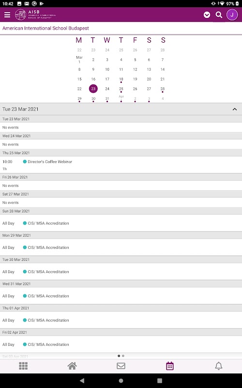
Task: Open CIS/ MSA Accreditation on Sun 28 Mar
Action: pyautogui.click(x=48, y=223)
